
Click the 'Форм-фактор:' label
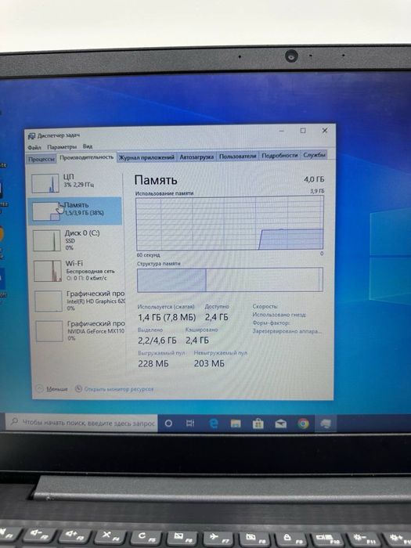coord(271,323)
